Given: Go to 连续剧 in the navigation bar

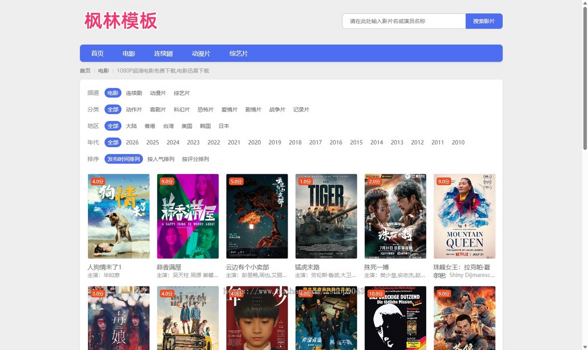Looking at the screenshot, I should point(164,53).
